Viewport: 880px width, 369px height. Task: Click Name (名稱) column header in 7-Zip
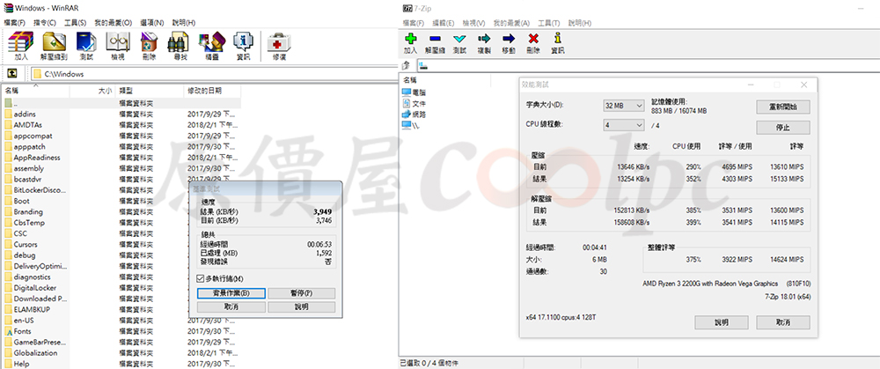445,80
